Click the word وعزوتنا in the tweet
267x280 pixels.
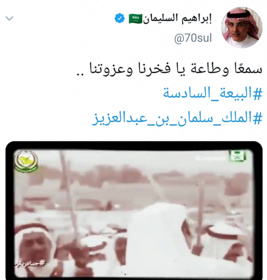click(111, 69)
